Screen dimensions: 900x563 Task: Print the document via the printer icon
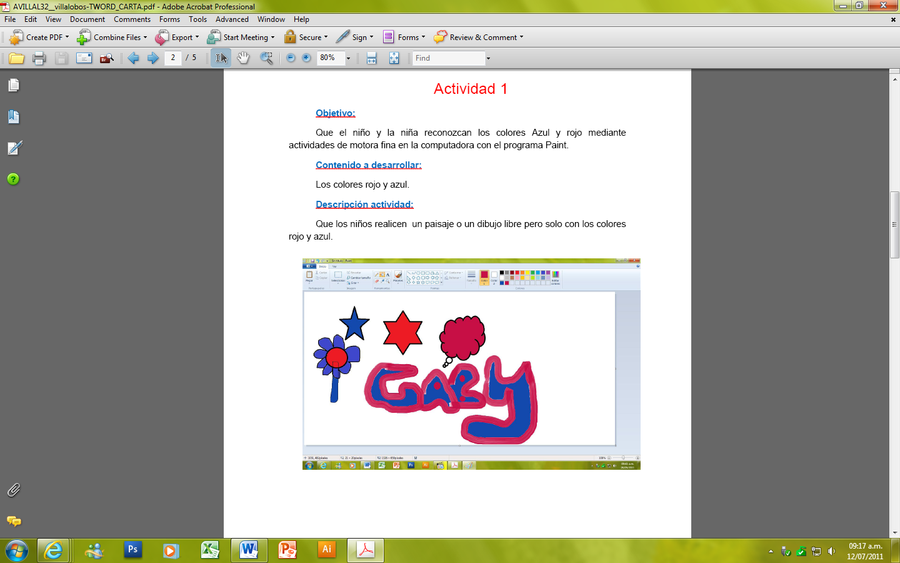tap(39, 58)
